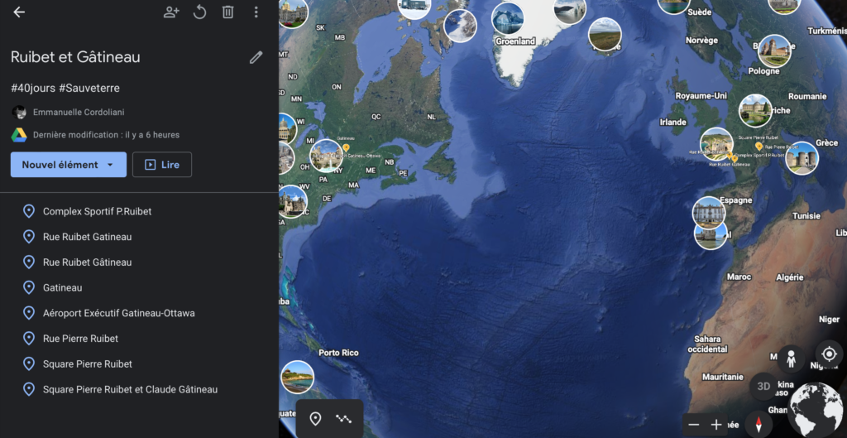The height and width of the screenshot is (438, 847).
Task: Add a placemark with the pin tool
Action: pos(315,418)
